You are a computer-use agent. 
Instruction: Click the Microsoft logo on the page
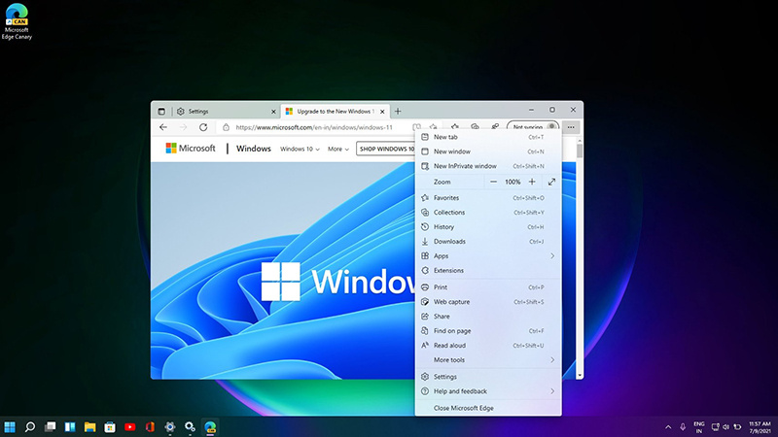(191, 149)
